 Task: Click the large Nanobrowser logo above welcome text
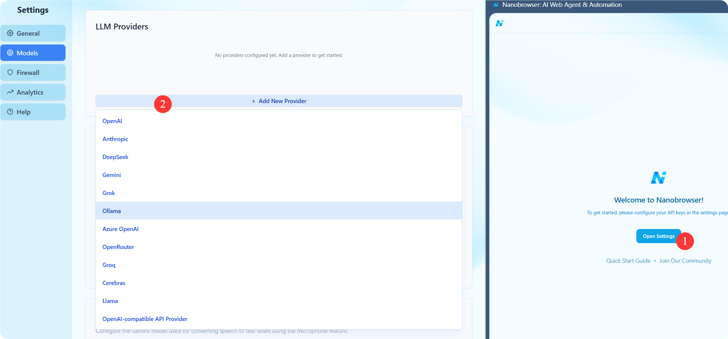point(658,178)
